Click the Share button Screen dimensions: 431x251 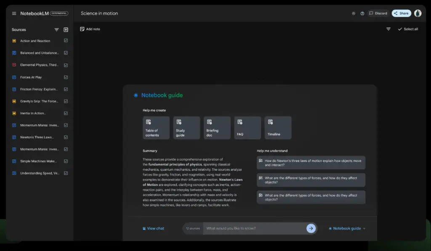tap(401, 13)
